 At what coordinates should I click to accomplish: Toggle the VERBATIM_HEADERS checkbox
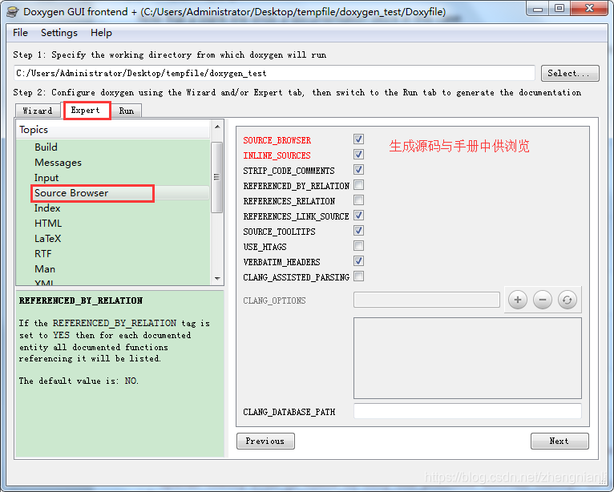point(358,261)
